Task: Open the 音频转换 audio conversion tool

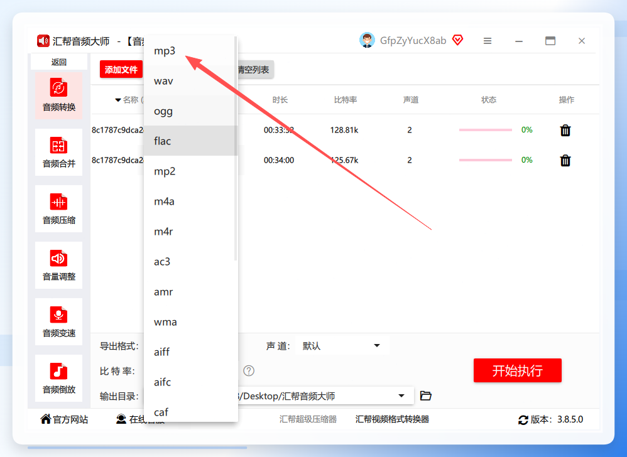Action: 59,95
